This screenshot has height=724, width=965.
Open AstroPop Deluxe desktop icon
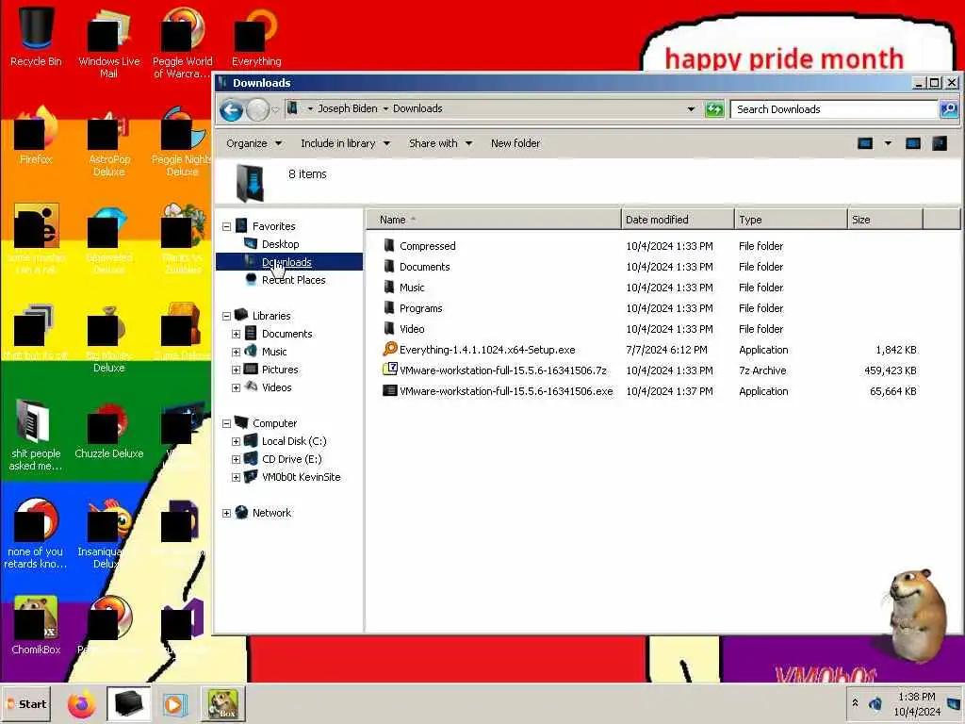click(x=109, y=140)
